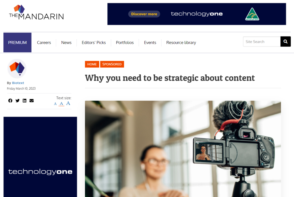The image size is (294, 197).
Task: Share article on Twitter
Action: point(18,101)
